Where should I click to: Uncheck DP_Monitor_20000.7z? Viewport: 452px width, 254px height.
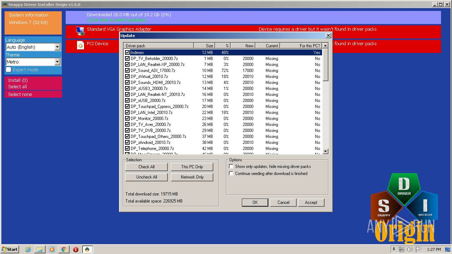(x=127, y=119)
